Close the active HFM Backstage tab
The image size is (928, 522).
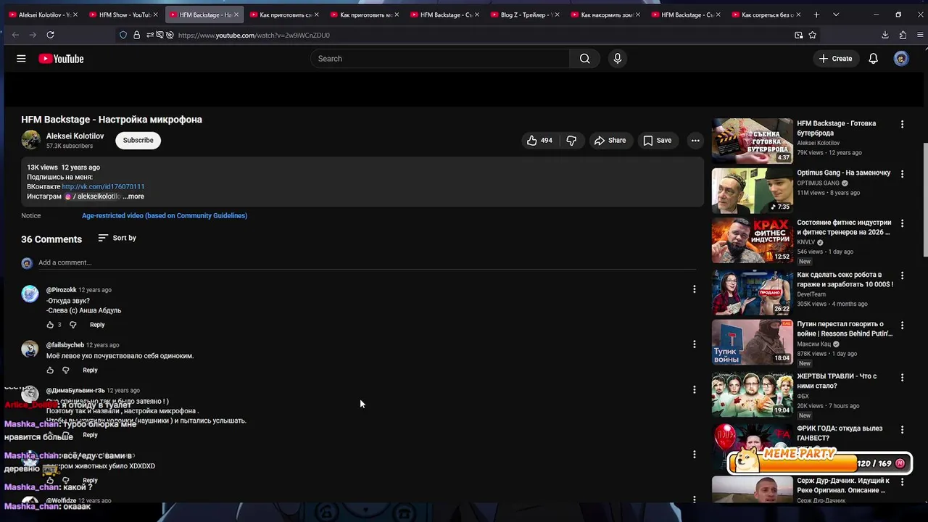(236, 14)
